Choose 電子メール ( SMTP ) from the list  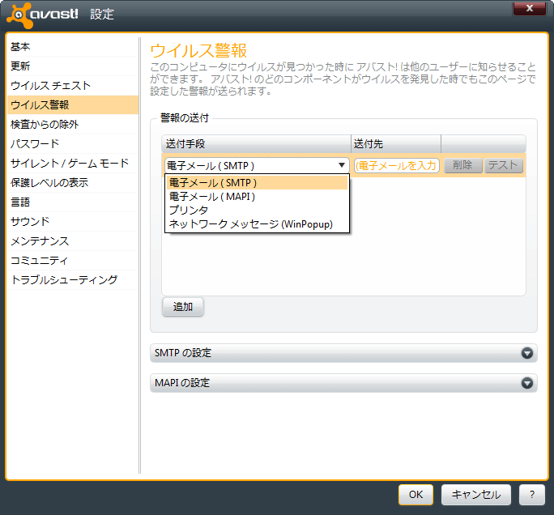click(x=257, y=183)
